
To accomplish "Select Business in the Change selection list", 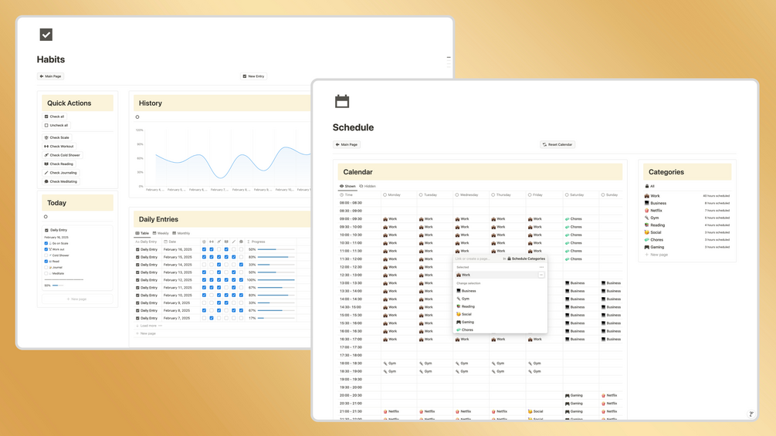I will [x=500, y=291].
